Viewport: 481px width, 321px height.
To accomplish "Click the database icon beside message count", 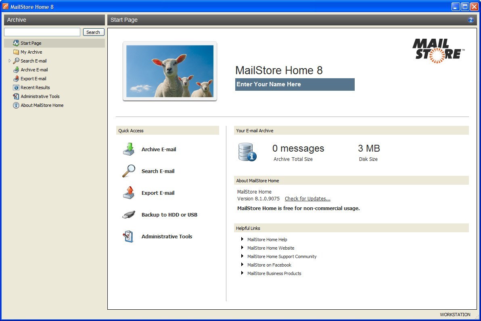I will 247,152.
